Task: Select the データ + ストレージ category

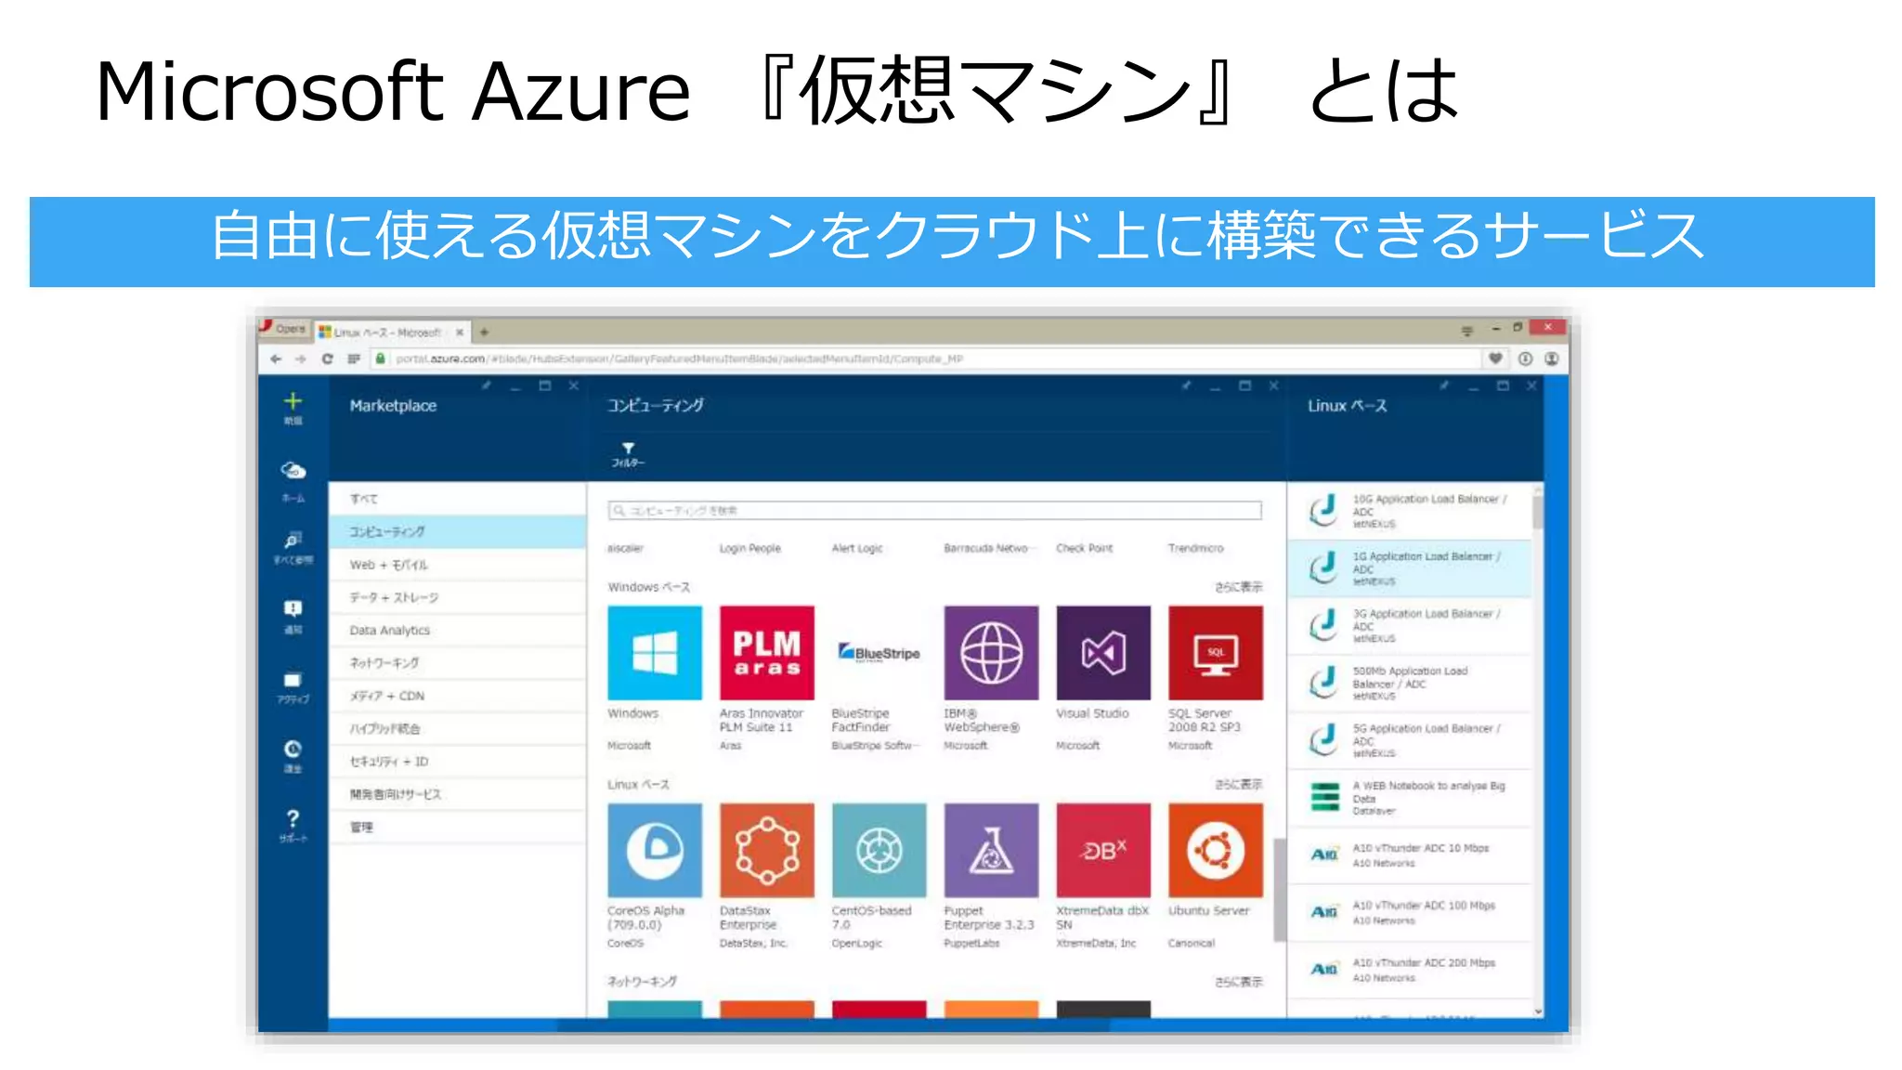Action: click(x=457, y=597)
